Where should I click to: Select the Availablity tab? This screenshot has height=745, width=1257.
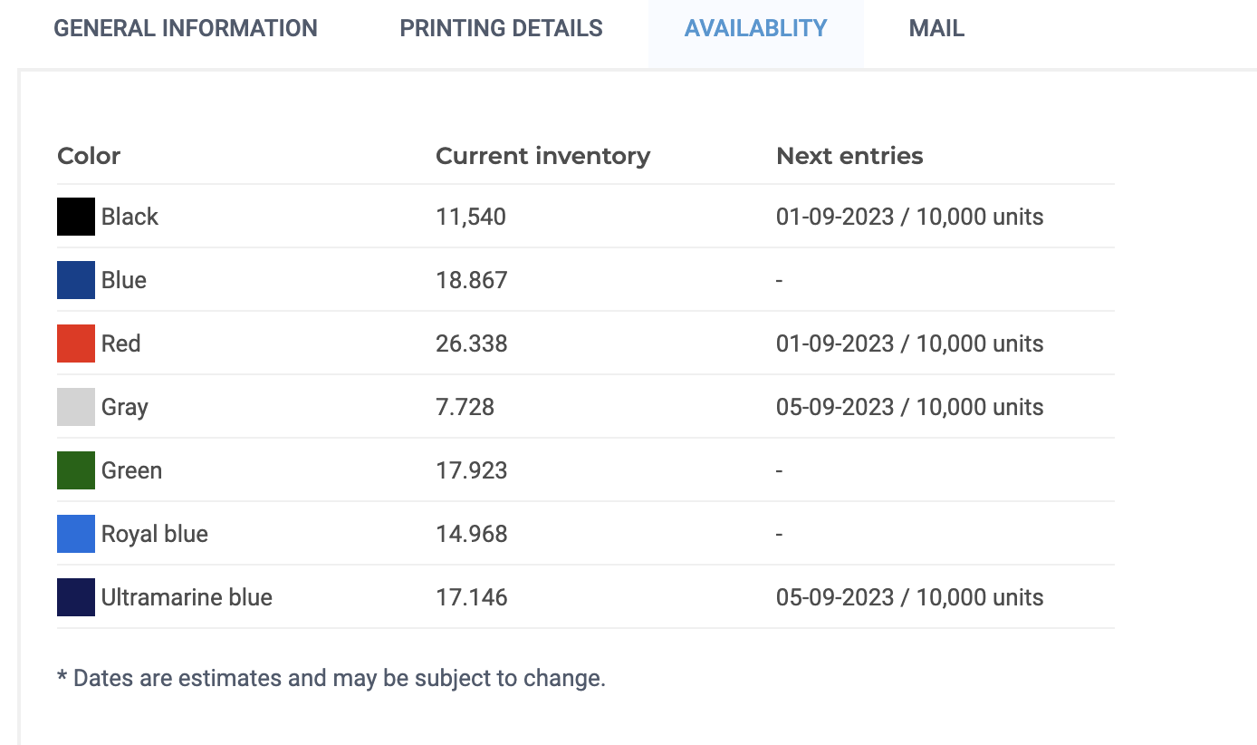pos(755,28)
